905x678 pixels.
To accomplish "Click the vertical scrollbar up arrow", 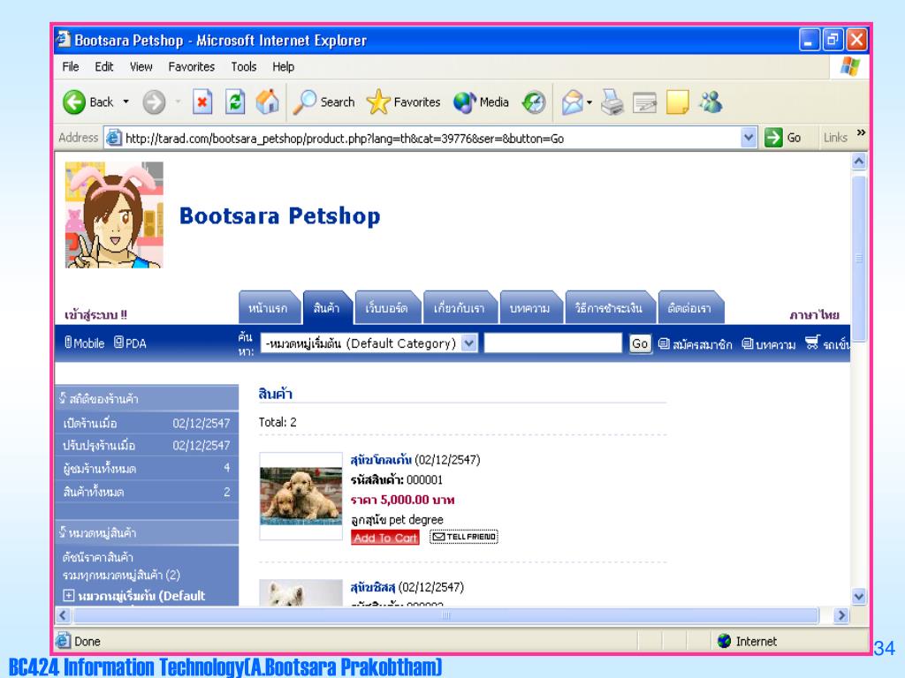I will click(859, 162).
